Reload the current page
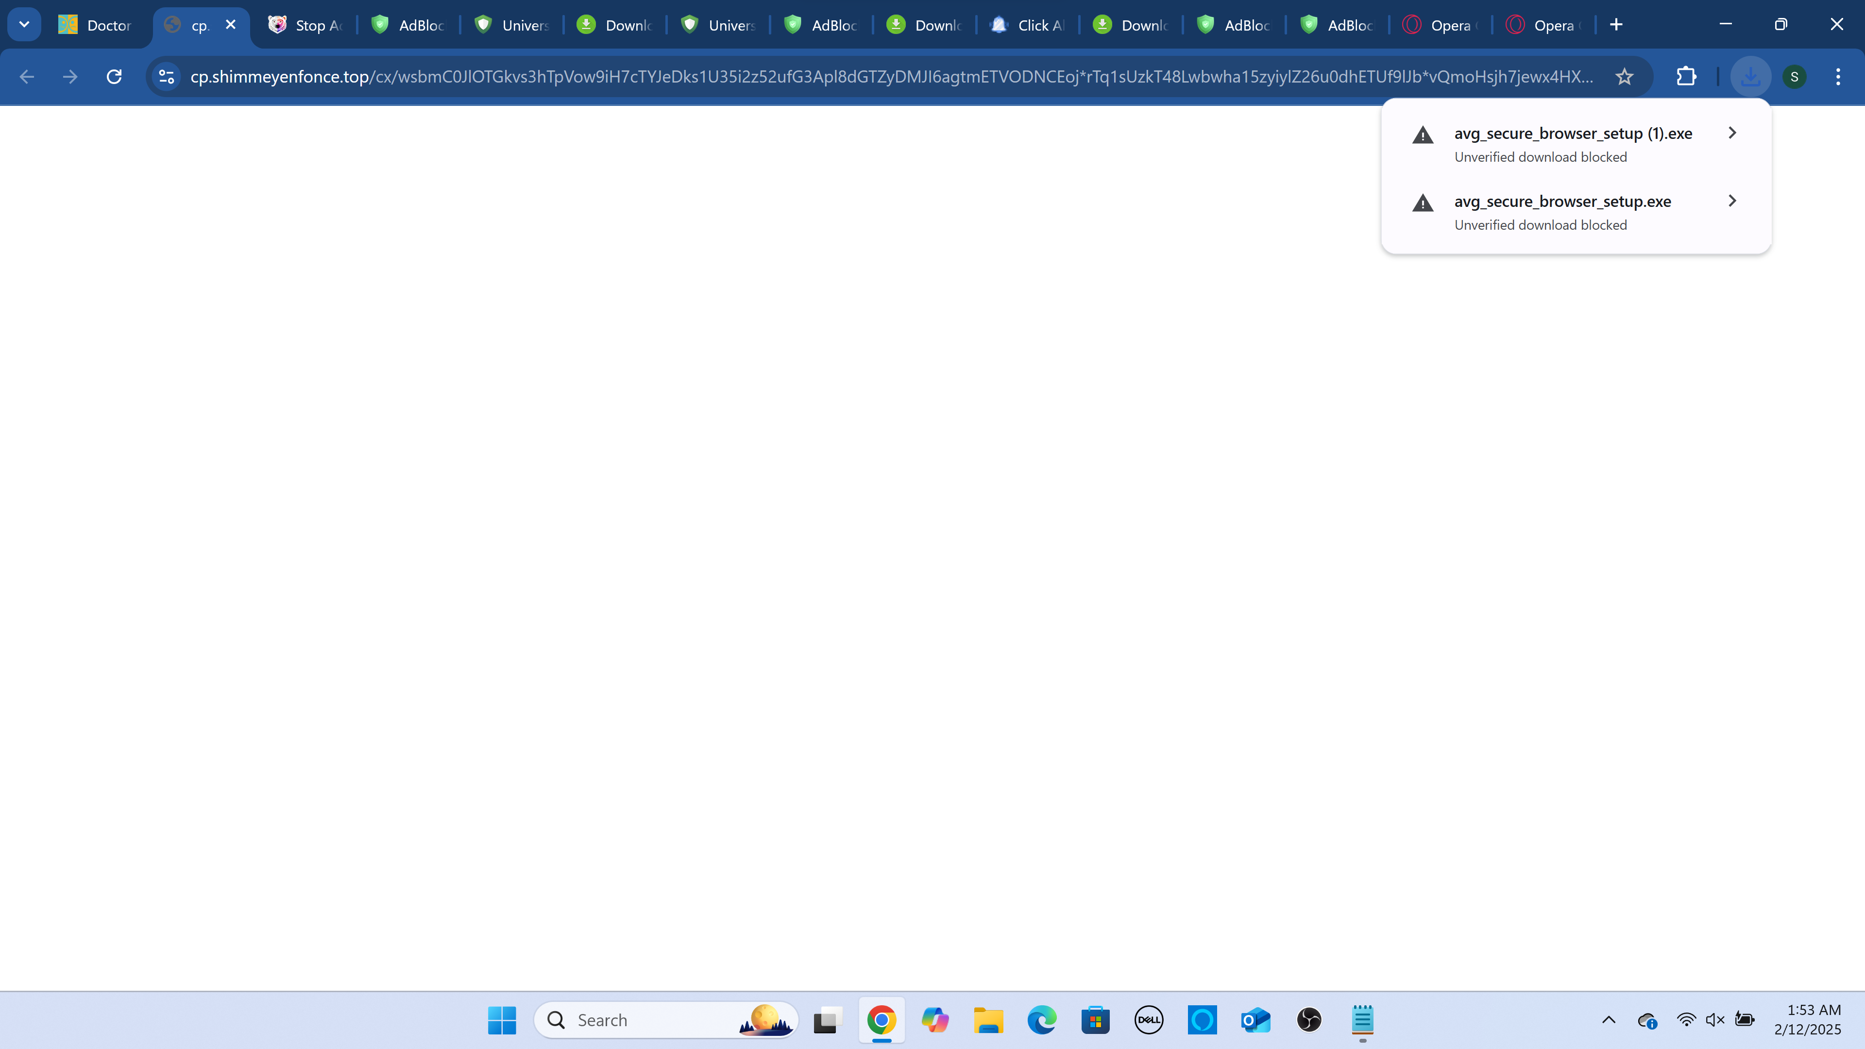This screenshot has height=1049, width=1865. point(114,77)
